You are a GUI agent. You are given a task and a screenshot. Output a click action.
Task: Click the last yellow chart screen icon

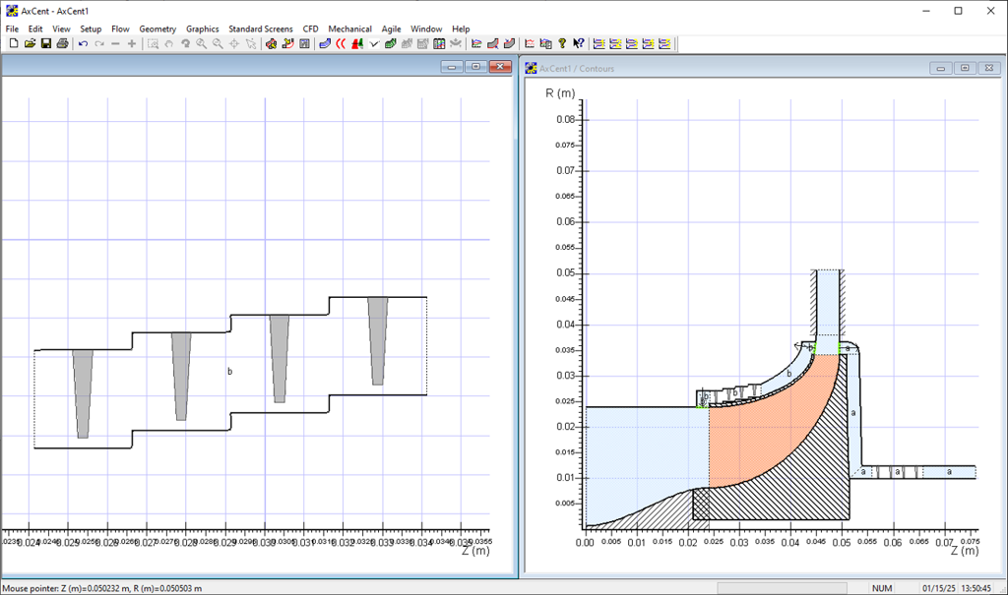(x=664, y=43)
